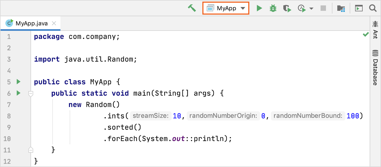
Task: Click the Build Project hammer icon
Action: pos(192,8)
